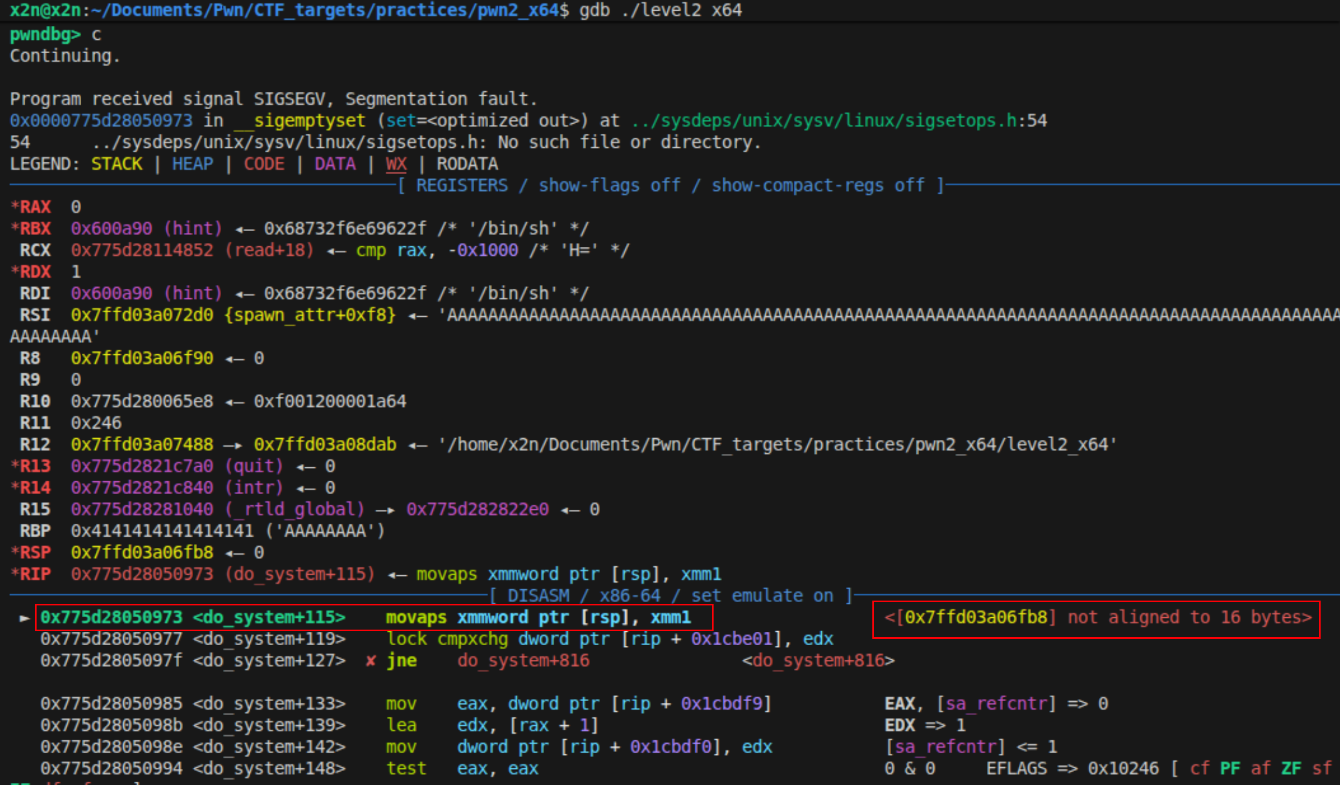Click the RBP value 0x4141414141414141

tap(162, 531)
